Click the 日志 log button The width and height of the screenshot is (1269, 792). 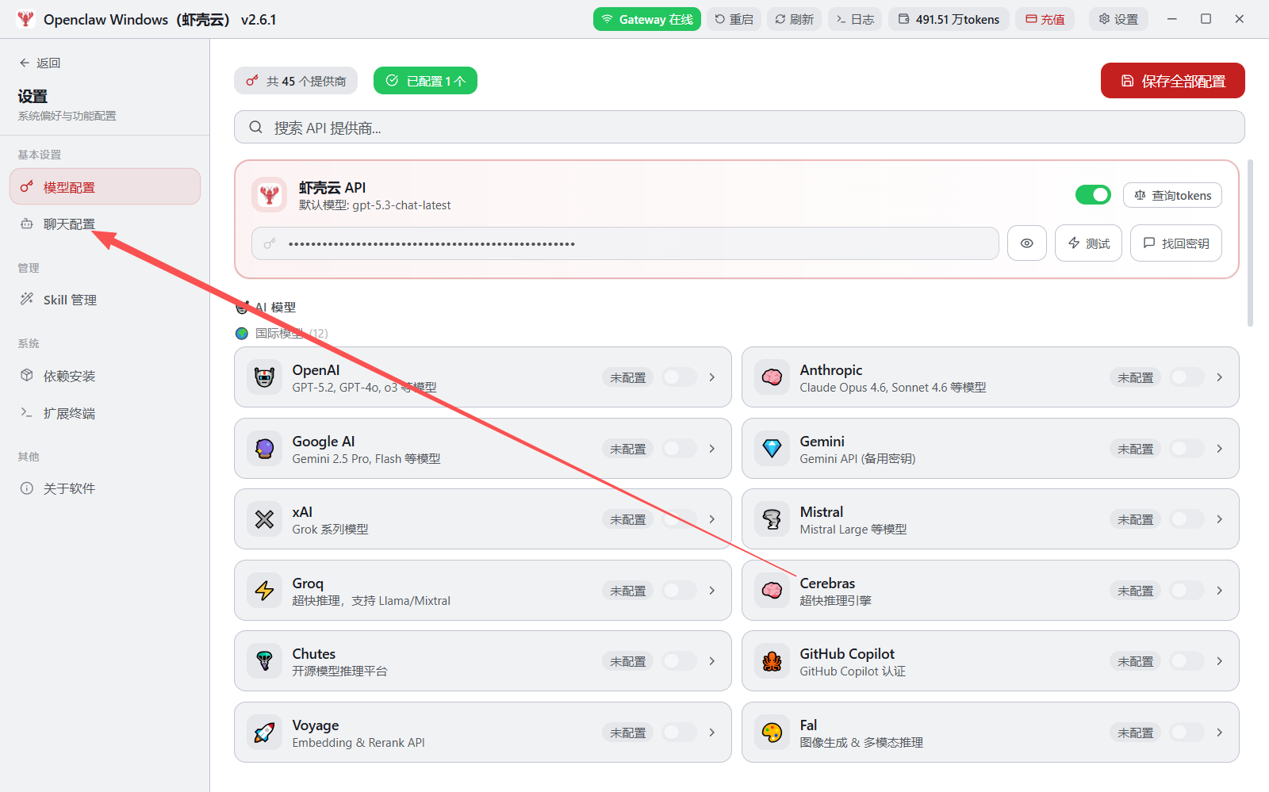pos(855,19)
